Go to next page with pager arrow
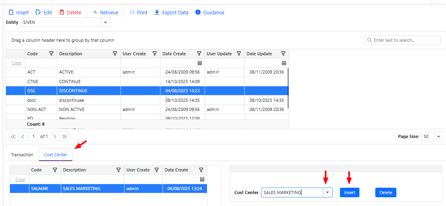446x206 pixels. [55, 136]
